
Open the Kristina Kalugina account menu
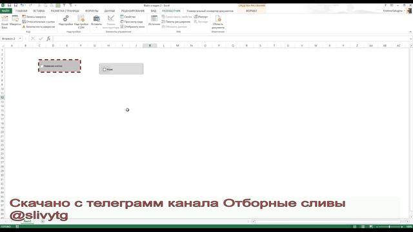tap(394, 11)
